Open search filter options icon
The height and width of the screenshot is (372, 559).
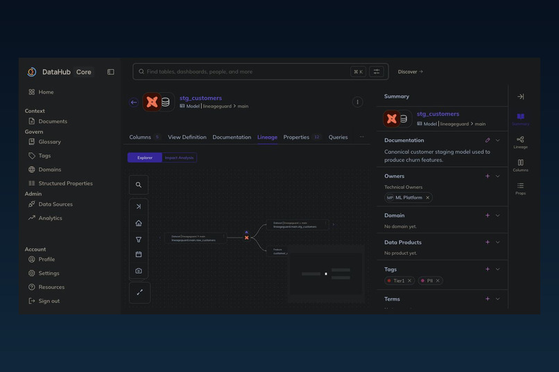[377, 71]
